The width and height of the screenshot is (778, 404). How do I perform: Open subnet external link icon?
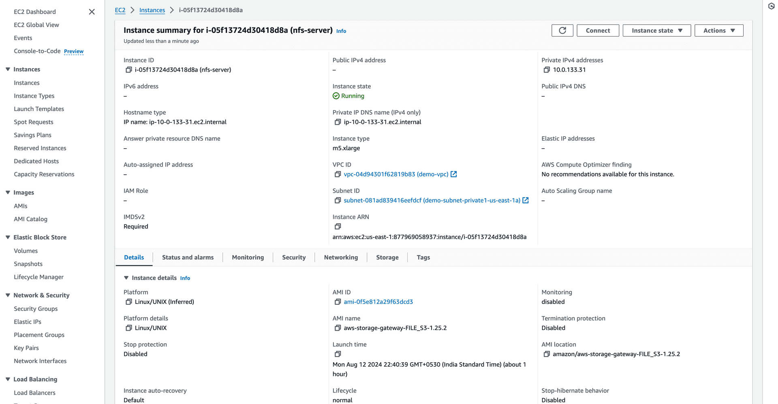(526, 200)
